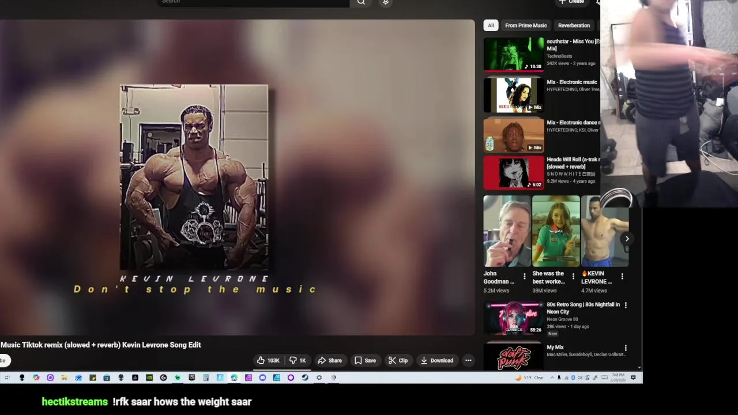Select the Reverberation chip
Viewport: 738px width, 415px height.
574,25
